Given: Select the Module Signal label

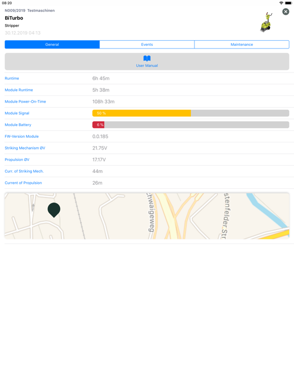Looking at the screenshot, I should point(17,113).
